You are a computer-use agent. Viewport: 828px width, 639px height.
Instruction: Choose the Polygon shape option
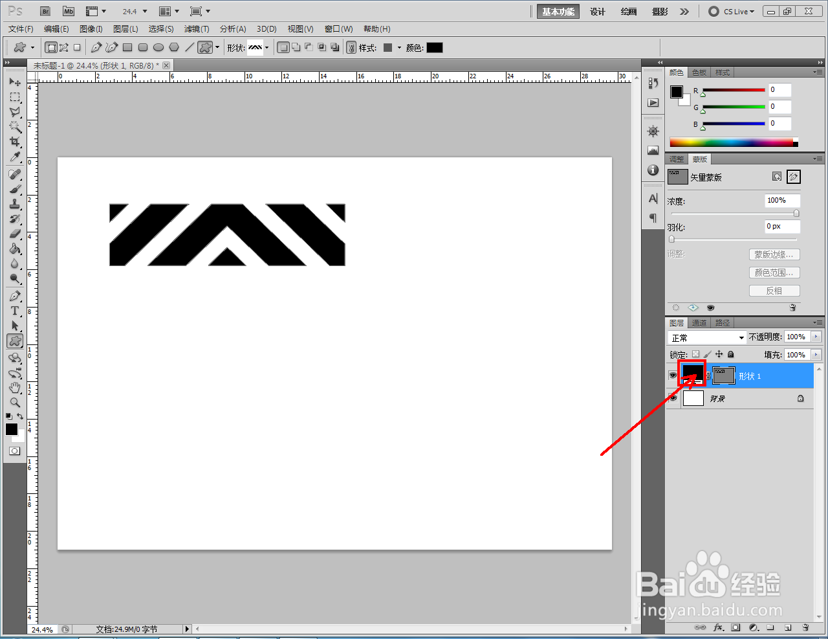coord(174,47)
